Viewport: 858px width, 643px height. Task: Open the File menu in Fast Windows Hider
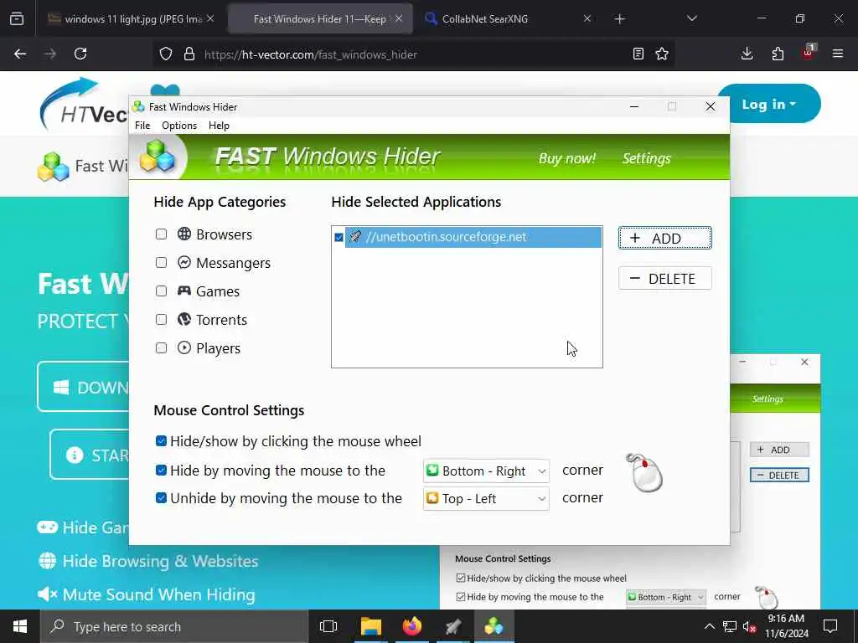(x=142, y=126)
